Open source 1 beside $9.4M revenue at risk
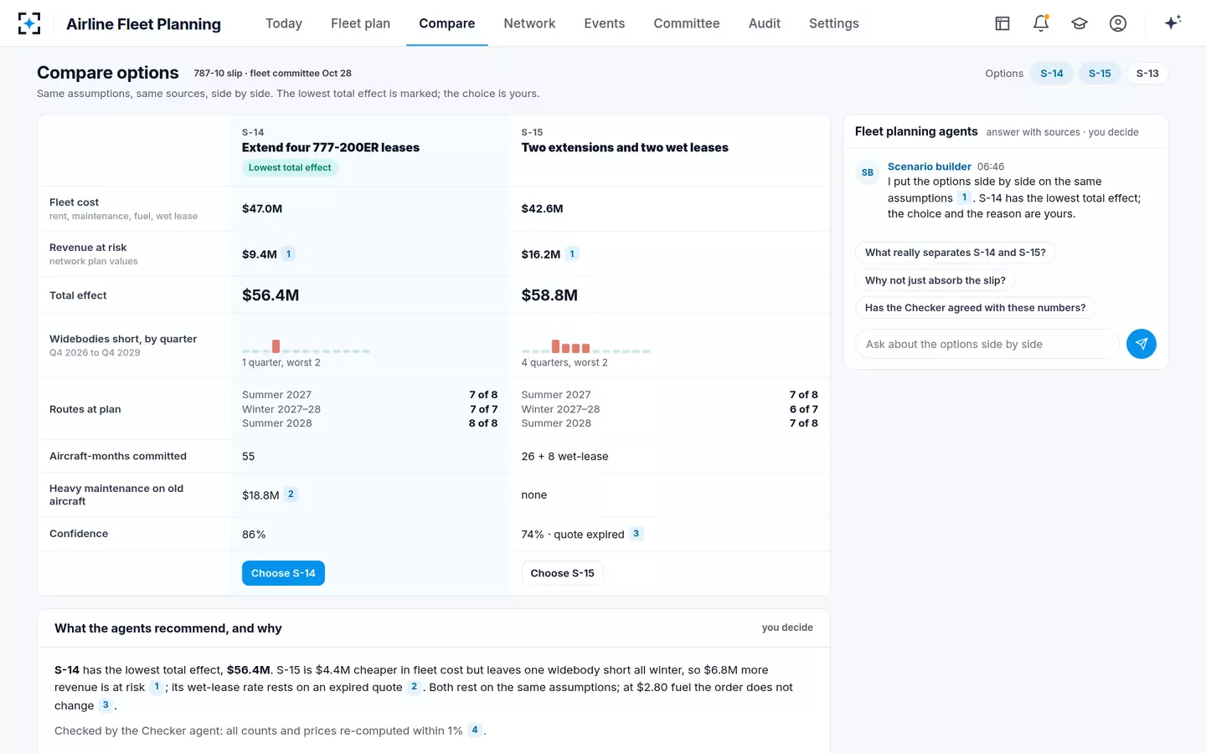The image size is (1206, 753). (x=288, y=254)
